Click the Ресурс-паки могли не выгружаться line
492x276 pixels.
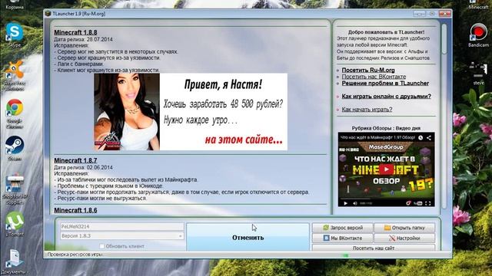101,199
